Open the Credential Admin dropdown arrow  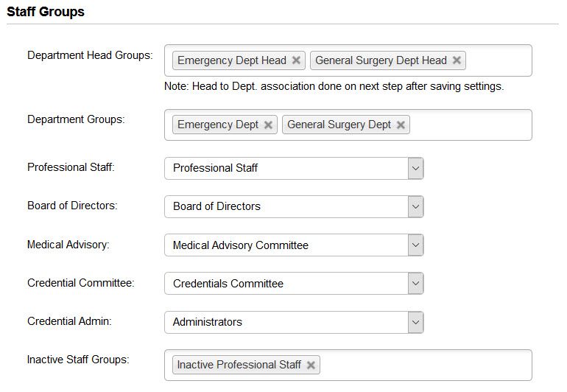tap(415, 322)
